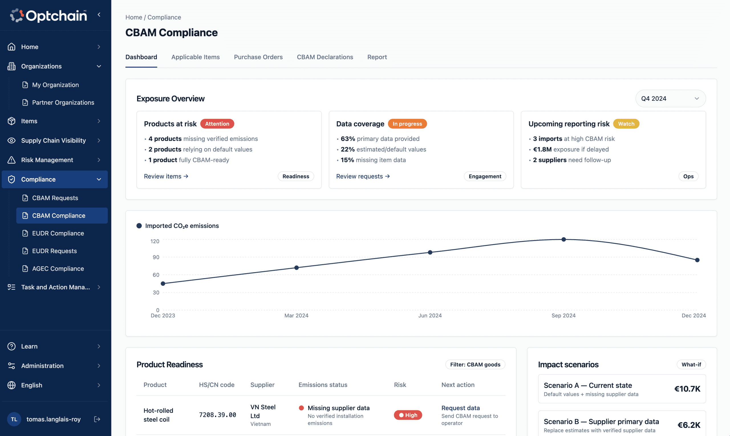Viewport: 730px width, 436px height.
Task: Click the Filter: CBAM goods chip
Action: point(475,364)
